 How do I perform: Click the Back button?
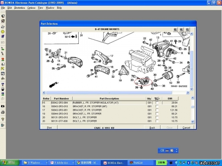(152, 128)
